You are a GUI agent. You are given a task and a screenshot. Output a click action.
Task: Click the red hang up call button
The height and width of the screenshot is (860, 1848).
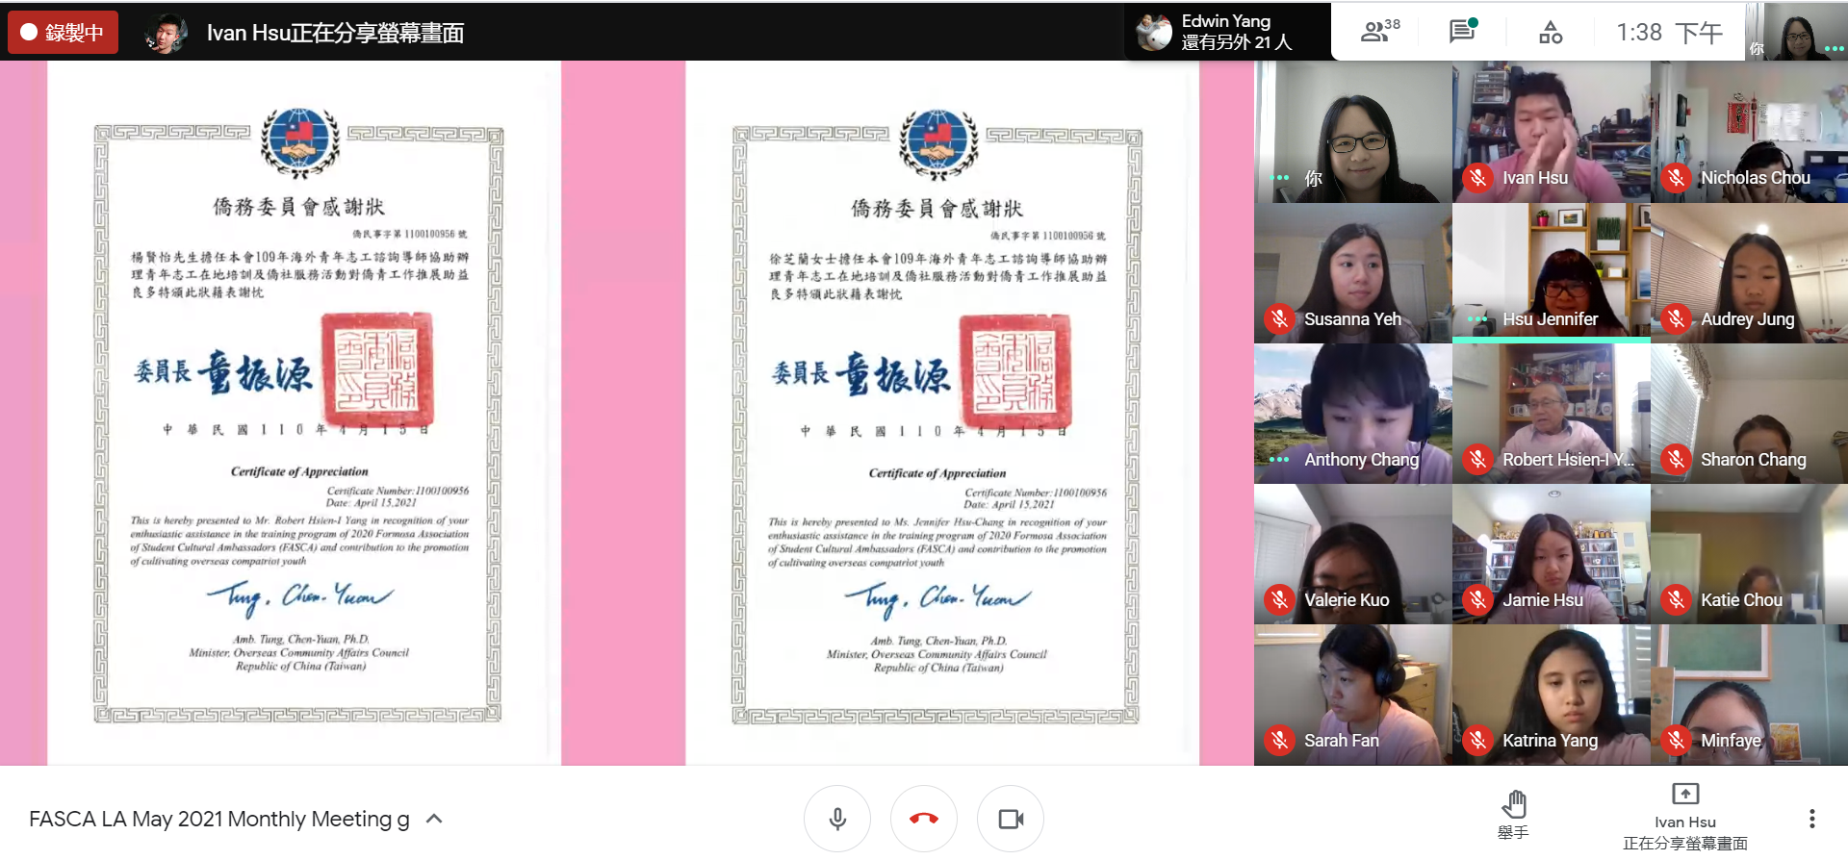click(x=923, y=819)
